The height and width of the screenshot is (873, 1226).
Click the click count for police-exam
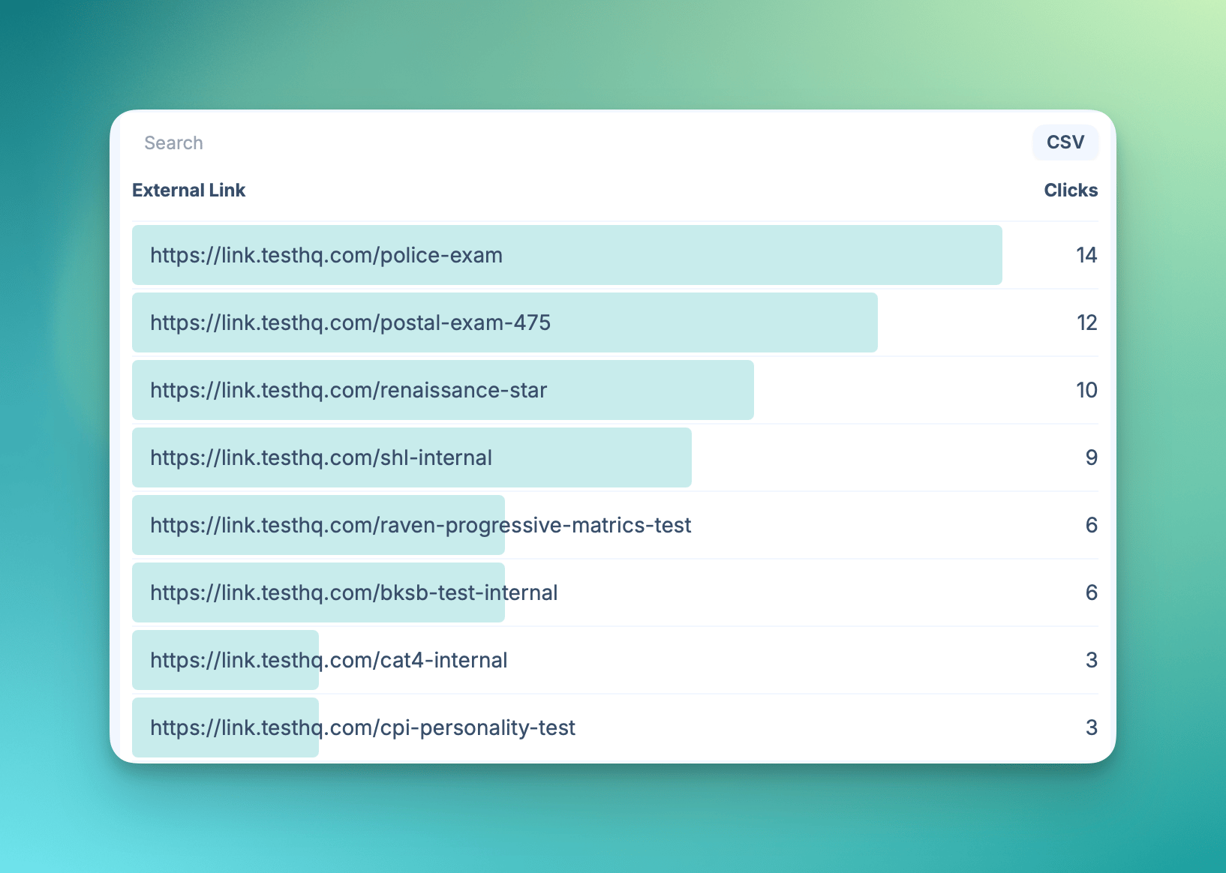pyautogui.click(x=1086, y=255)
